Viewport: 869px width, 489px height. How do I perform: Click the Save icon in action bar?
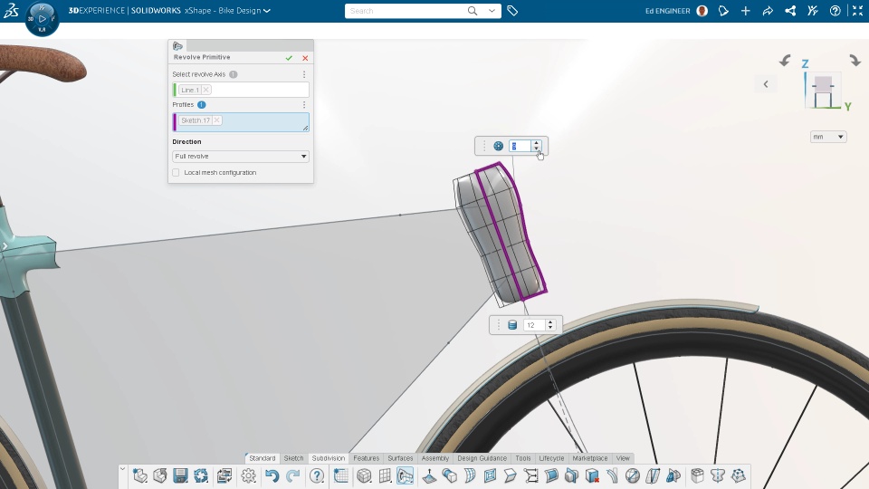180,475
